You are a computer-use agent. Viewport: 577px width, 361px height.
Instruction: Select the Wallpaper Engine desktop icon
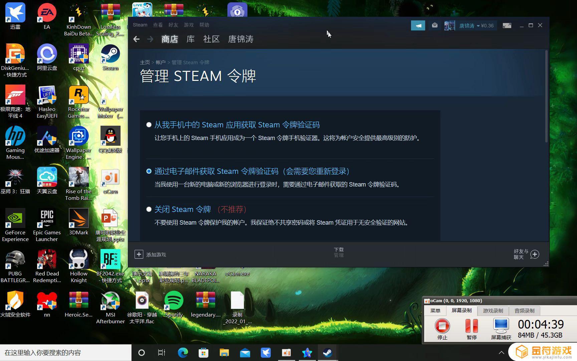pos(79,143)
